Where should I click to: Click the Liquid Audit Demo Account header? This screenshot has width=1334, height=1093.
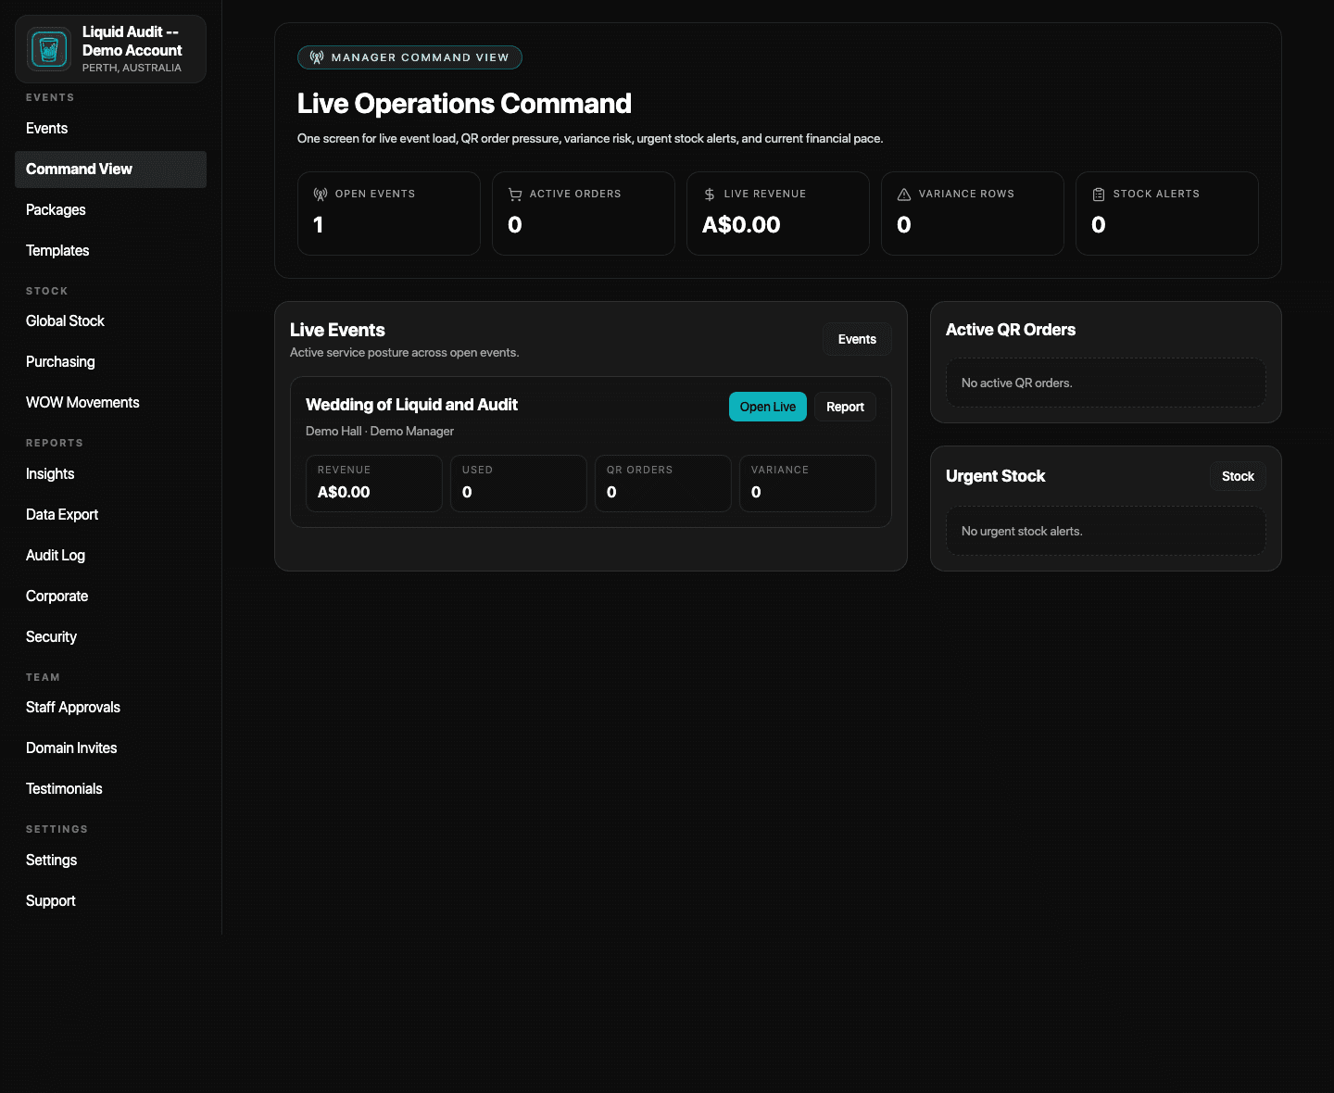tap(110, 49)
